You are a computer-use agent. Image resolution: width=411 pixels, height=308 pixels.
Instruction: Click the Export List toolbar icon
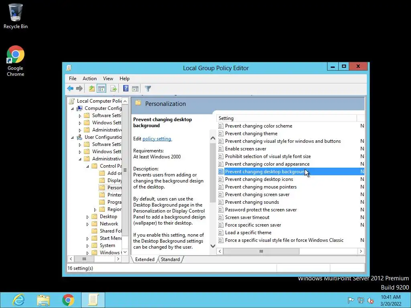pyautogui.click(x=113, y=89)
